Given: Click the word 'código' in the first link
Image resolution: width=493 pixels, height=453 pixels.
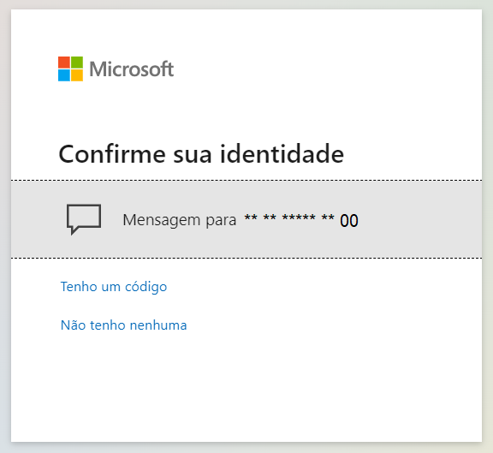Looking at the screenshot, I should click(x=146, y=287).
